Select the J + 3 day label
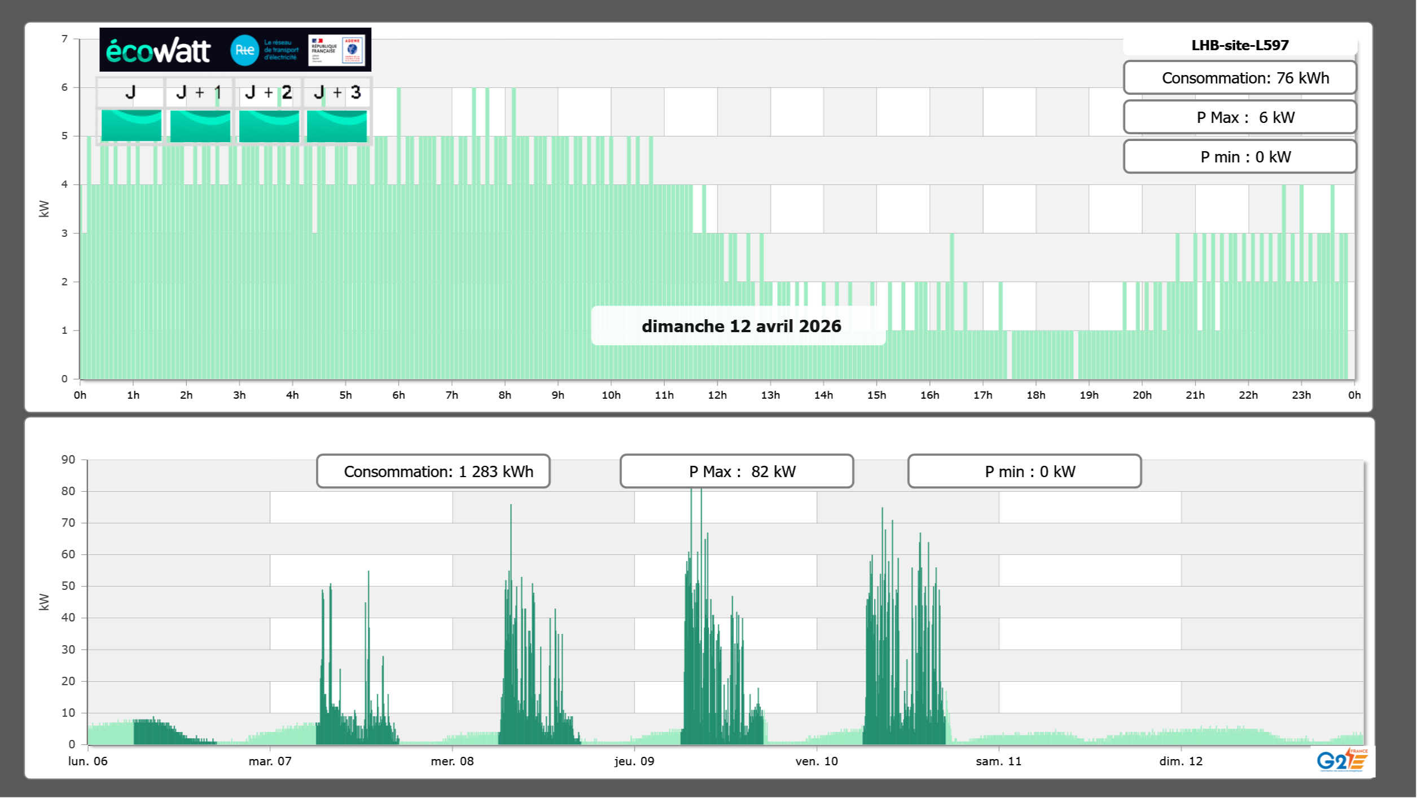Image resolution: width=1417 pixels, height=798 pixels. (x=337, y=92)
